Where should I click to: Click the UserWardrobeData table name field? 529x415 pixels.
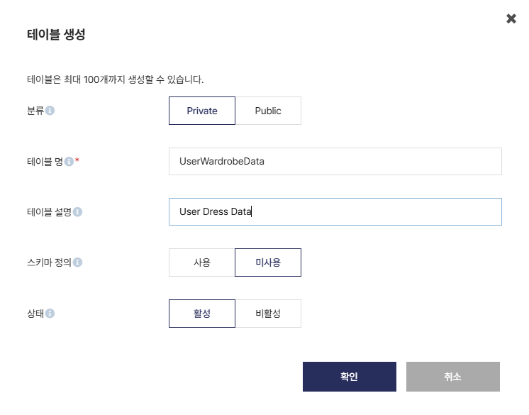pyautogui.click(x=335, y=161)
